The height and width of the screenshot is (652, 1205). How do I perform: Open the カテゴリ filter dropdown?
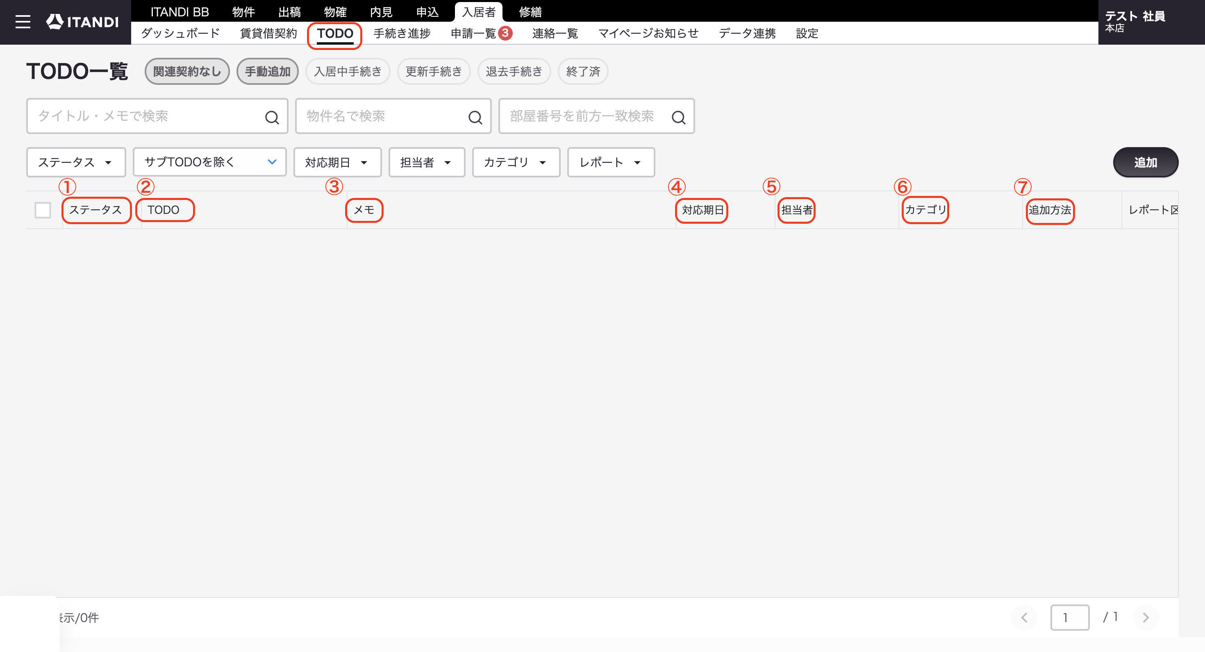[516, 162]
